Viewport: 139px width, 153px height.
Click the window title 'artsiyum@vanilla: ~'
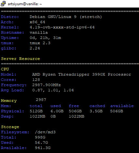point(25,4)
